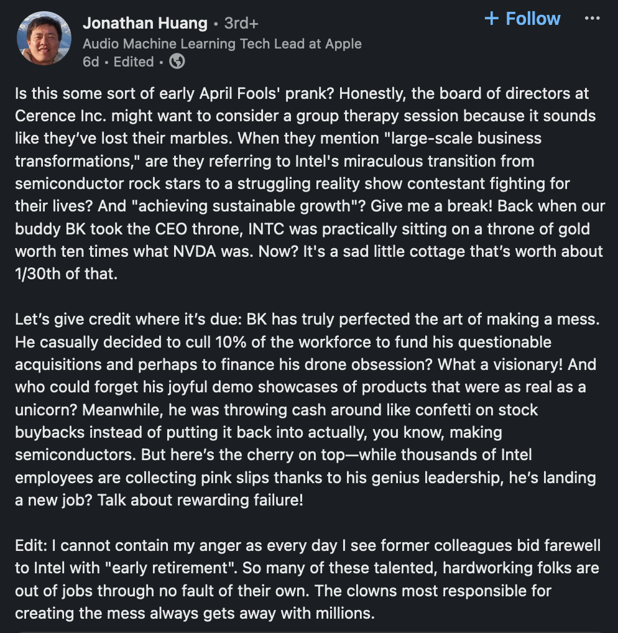The width and height of the screenshot is (618, 633).
Task: Click the 6d post timestamp
Action: [91, 62]
